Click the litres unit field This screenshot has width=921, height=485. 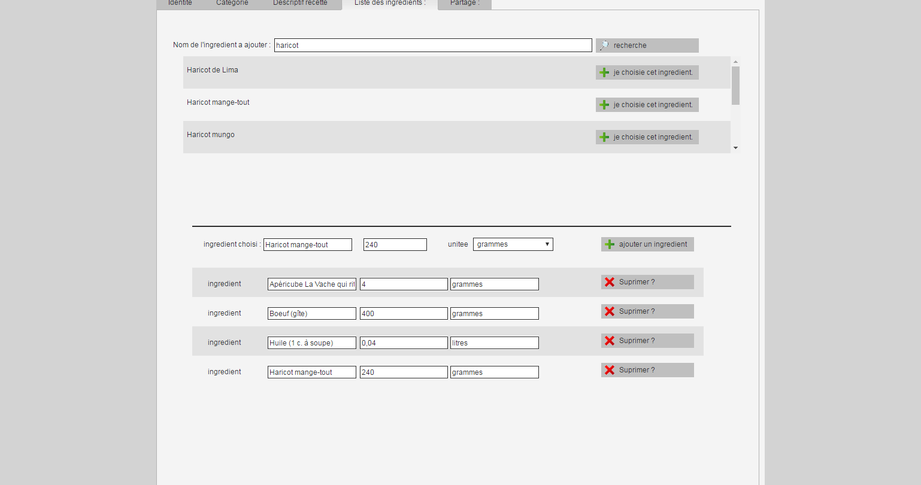pyautogui.click(x=495, y=342)
